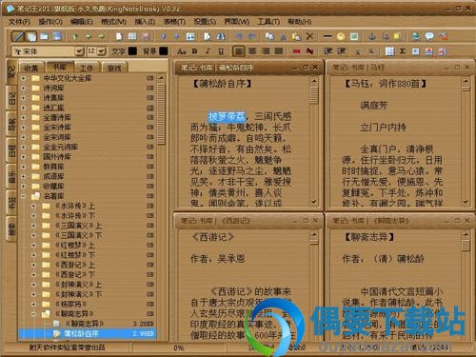Collapse the 名著库 folder
Screen dimensions: 476x357
23,196
